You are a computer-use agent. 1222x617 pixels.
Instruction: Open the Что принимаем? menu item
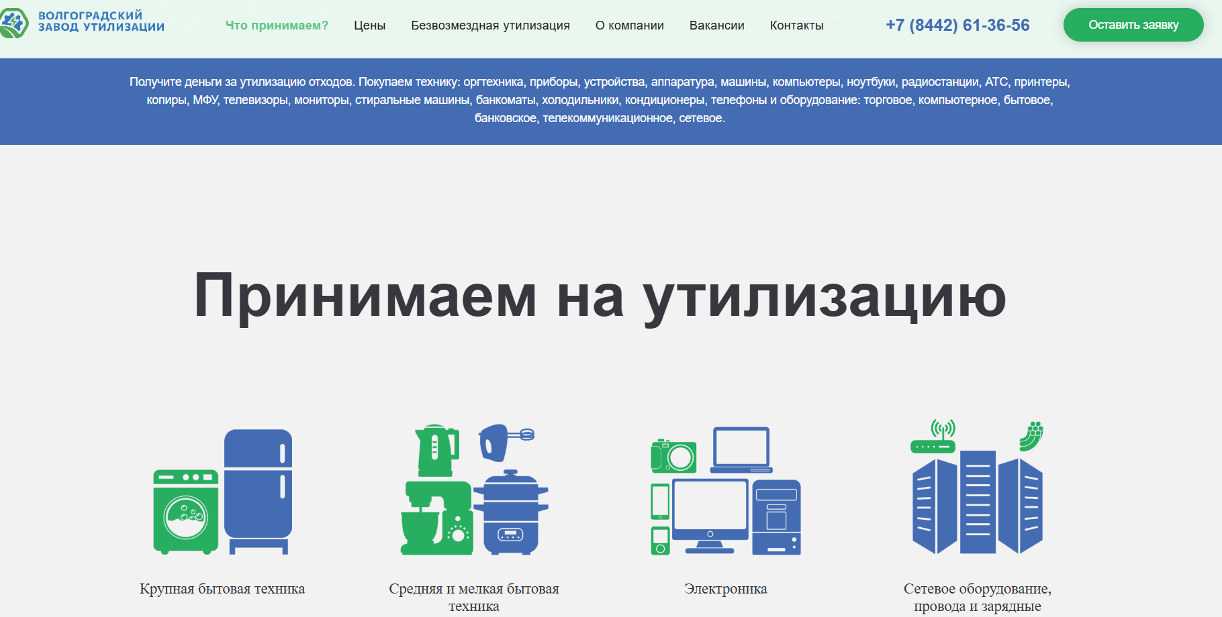pyautogui.click(x=277, y=25)
